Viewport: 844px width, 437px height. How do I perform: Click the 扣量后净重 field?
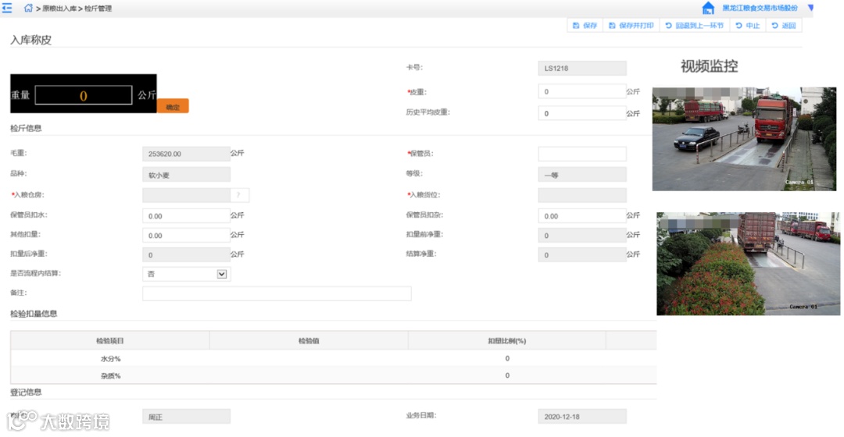tap(186, 254)
